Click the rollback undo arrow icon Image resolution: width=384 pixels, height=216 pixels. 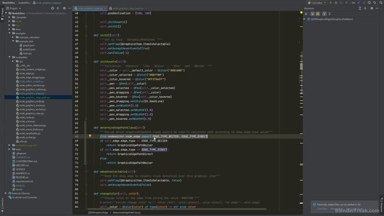(374, 2)
